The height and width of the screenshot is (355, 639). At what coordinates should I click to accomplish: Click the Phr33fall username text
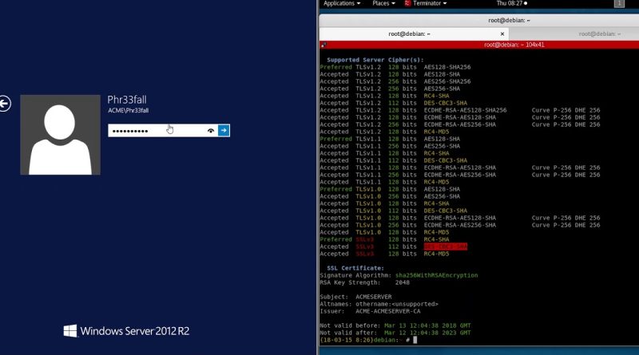coord(127,100)
